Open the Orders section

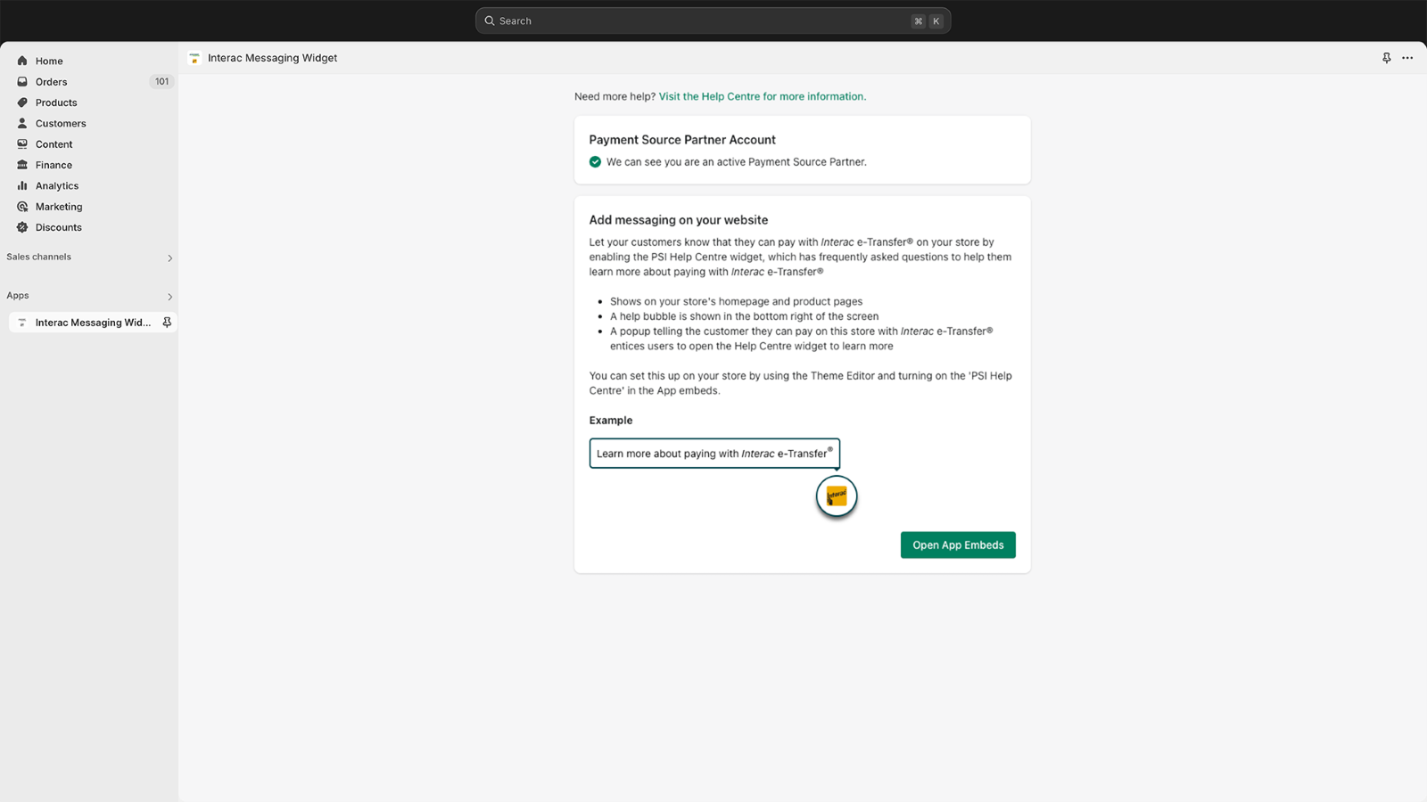(51, 81)
